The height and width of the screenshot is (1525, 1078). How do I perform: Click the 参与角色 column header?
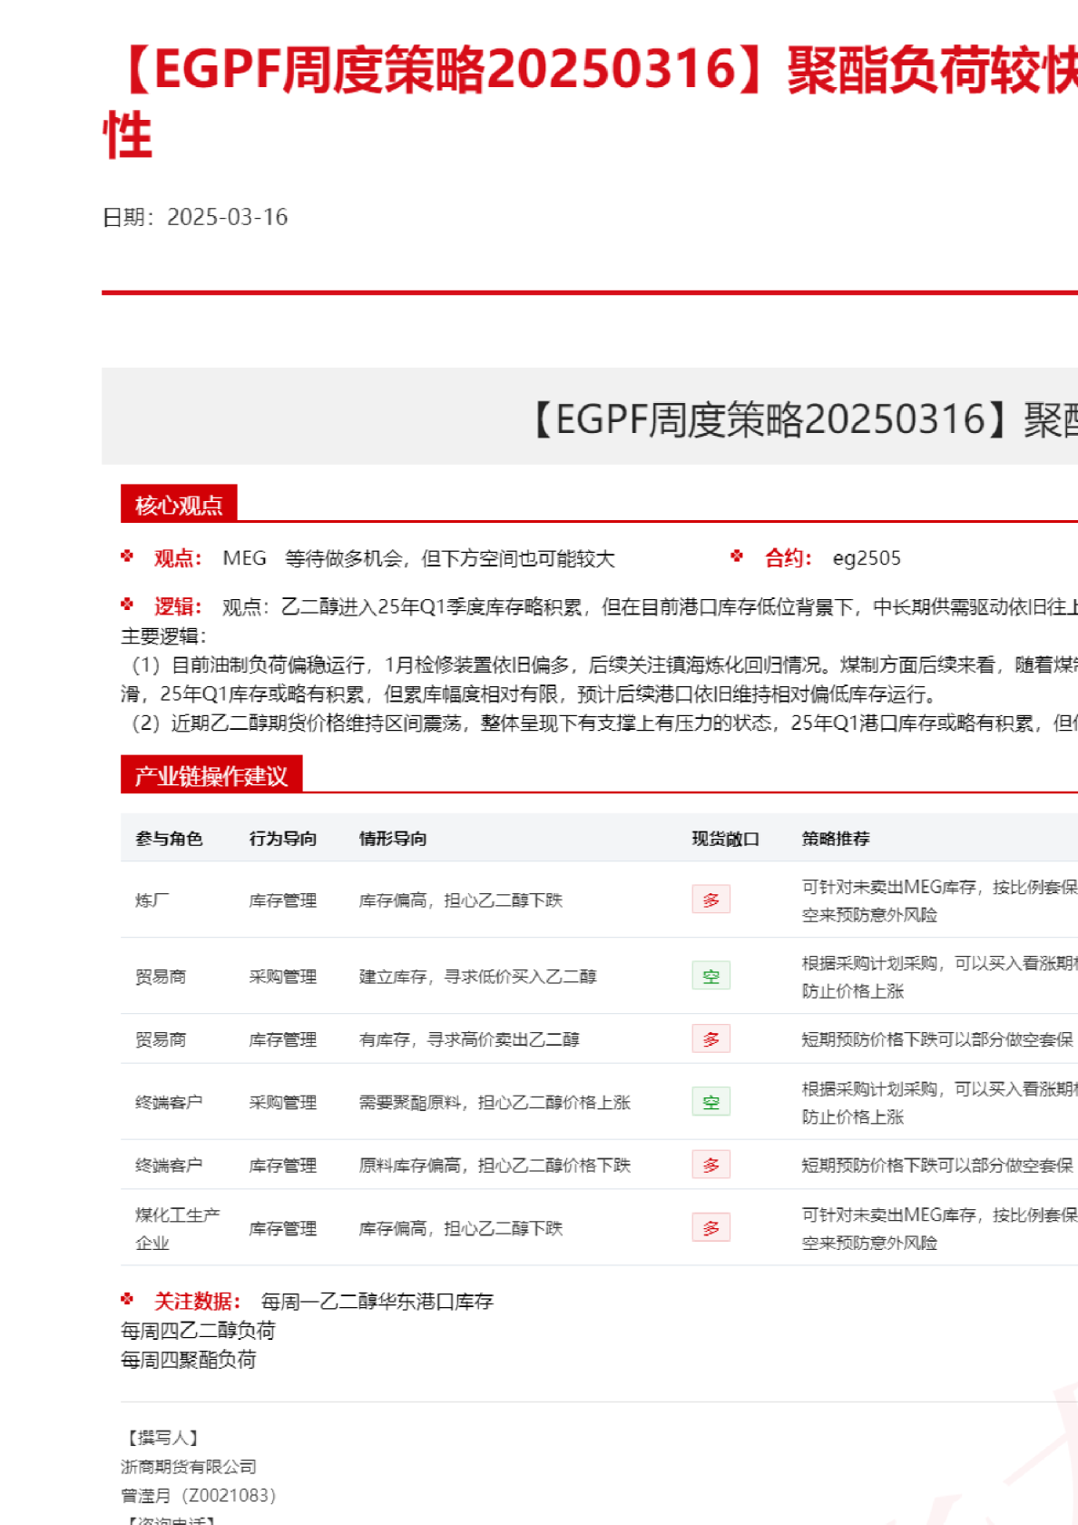(169, 839)
